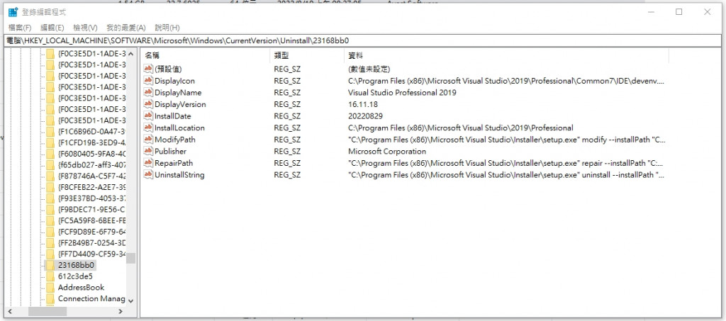Sort values by the 名稱 column header
The height and width of the screenshot is (321, 726).
205,55
